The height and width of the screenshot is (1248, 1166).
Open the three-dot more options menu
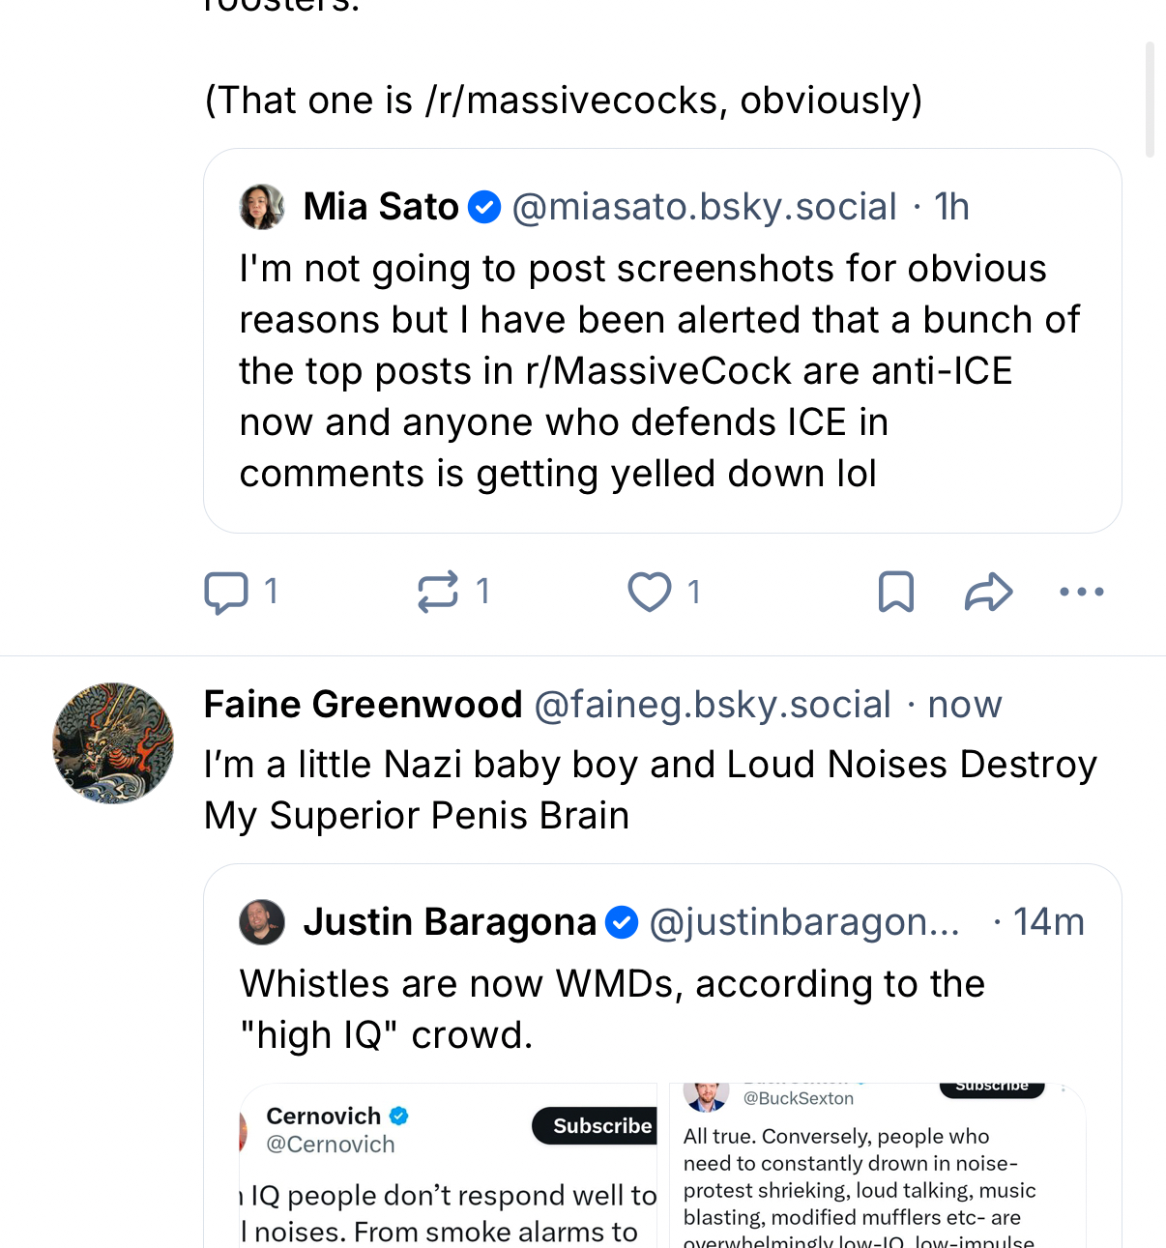1082,592
